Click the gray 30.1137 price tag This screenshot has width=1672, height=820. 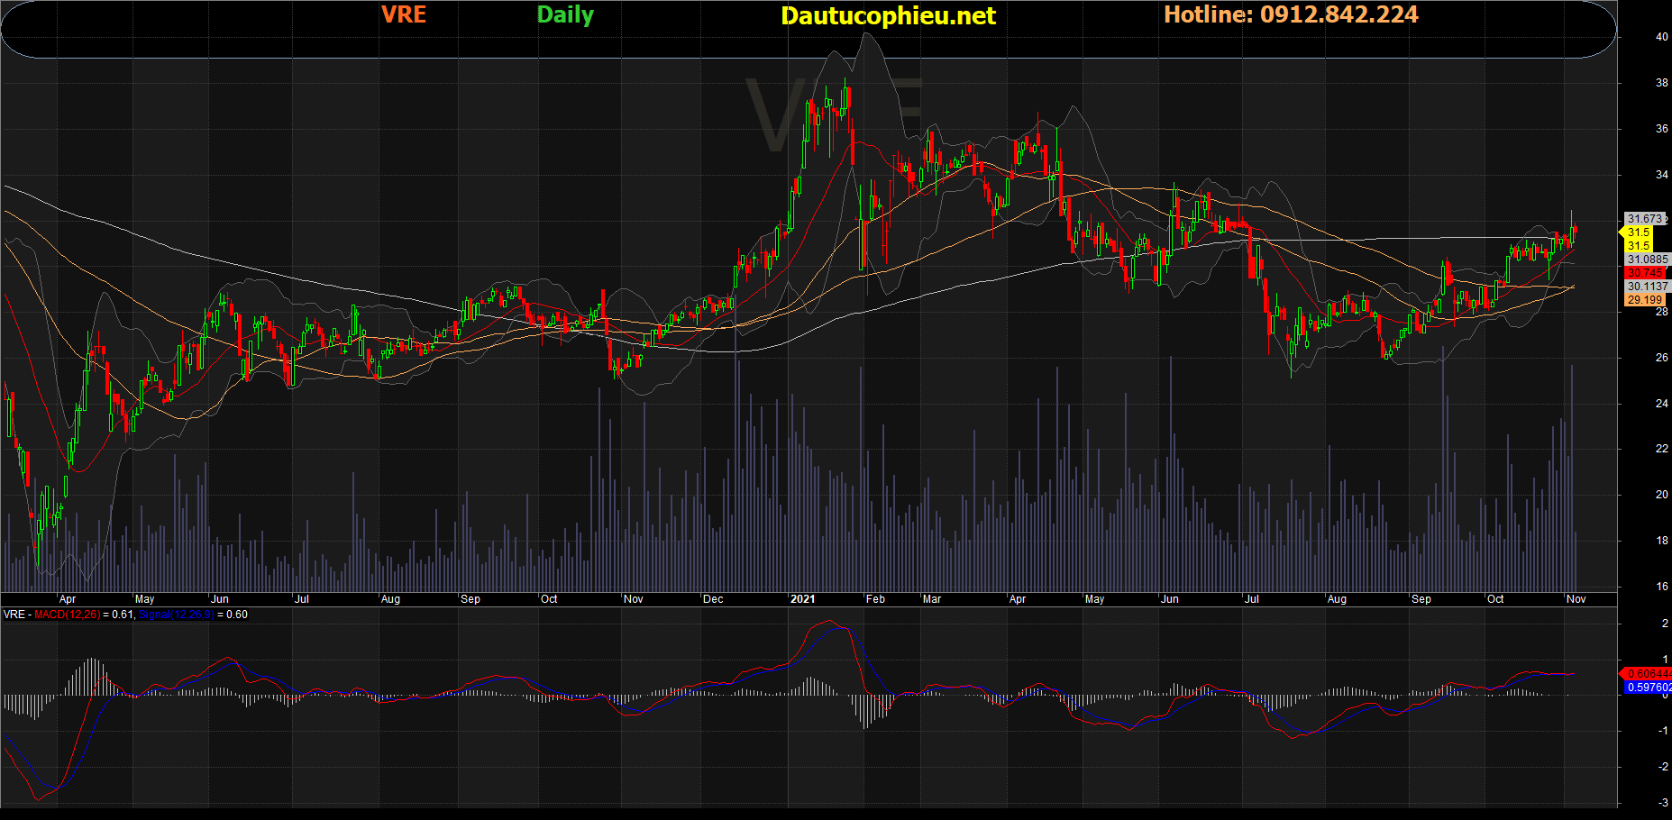pos(1647,287)
